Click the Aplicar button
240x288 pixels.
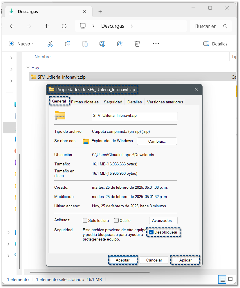[x=185, y=260]
